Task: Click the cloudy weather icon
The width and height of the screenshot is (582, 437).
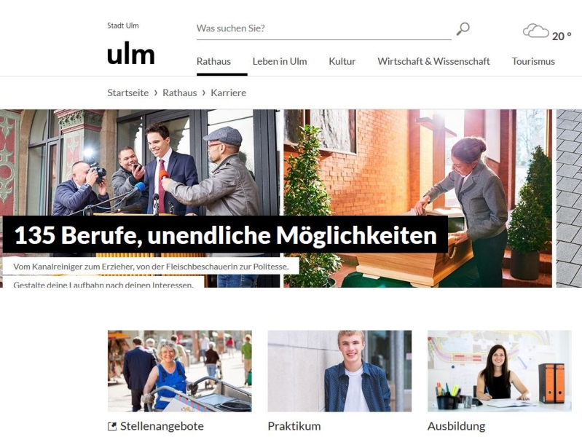Action: (x=535, y=31)
